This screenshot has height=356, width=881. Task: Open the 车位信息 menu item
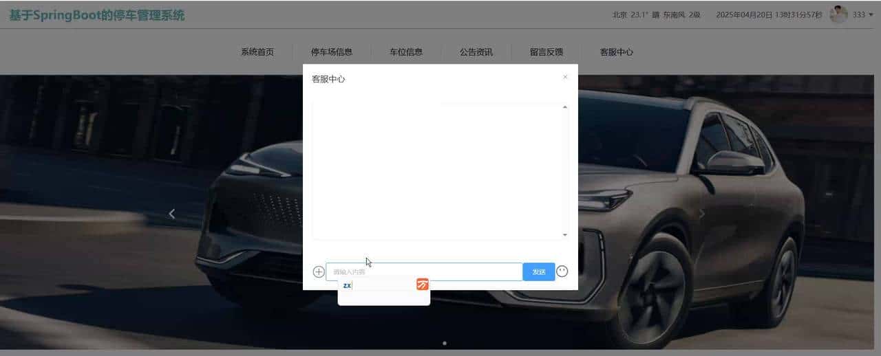coord(406,52)
